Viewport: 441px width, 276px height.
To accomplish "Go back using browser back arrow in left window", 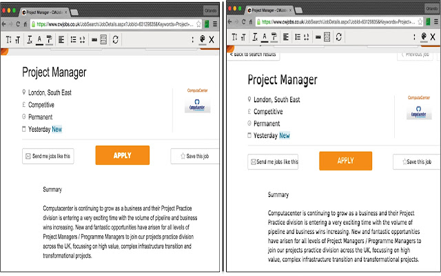I will 3,24.
